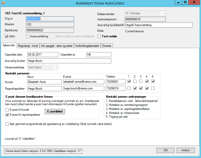
Task: Click the app icon in title bar
Action: pyautogui.click(x=3, y=3)
